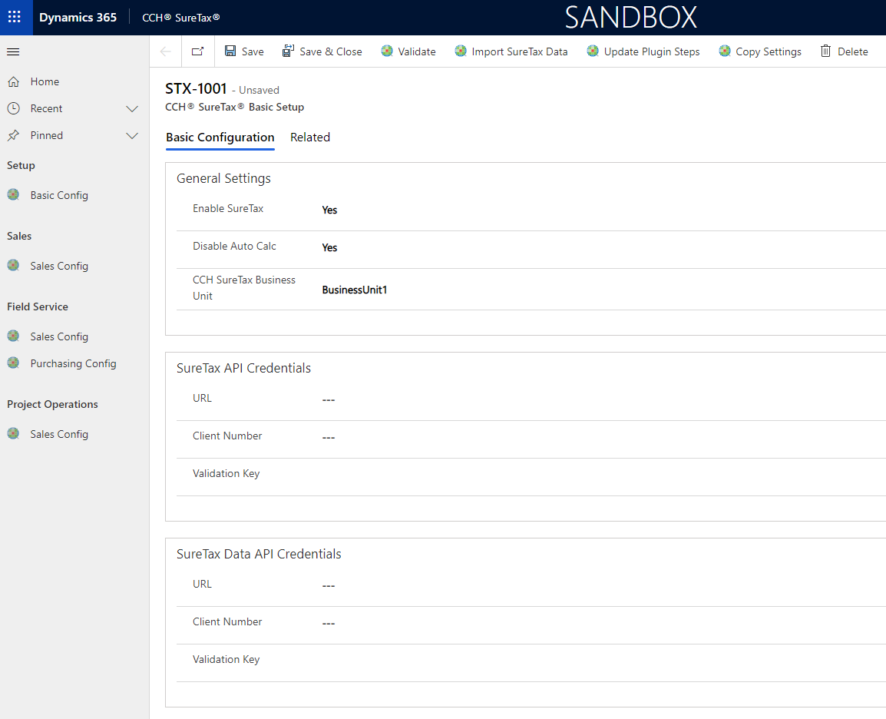Click the Home house icon
The height and width of the screenshot is (719, 886).
[x=14, y=82]
